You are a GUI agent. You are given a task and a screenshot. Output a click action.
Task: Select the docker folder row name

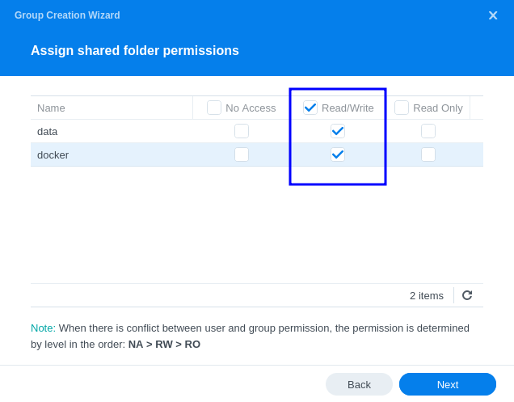(53, 154)
